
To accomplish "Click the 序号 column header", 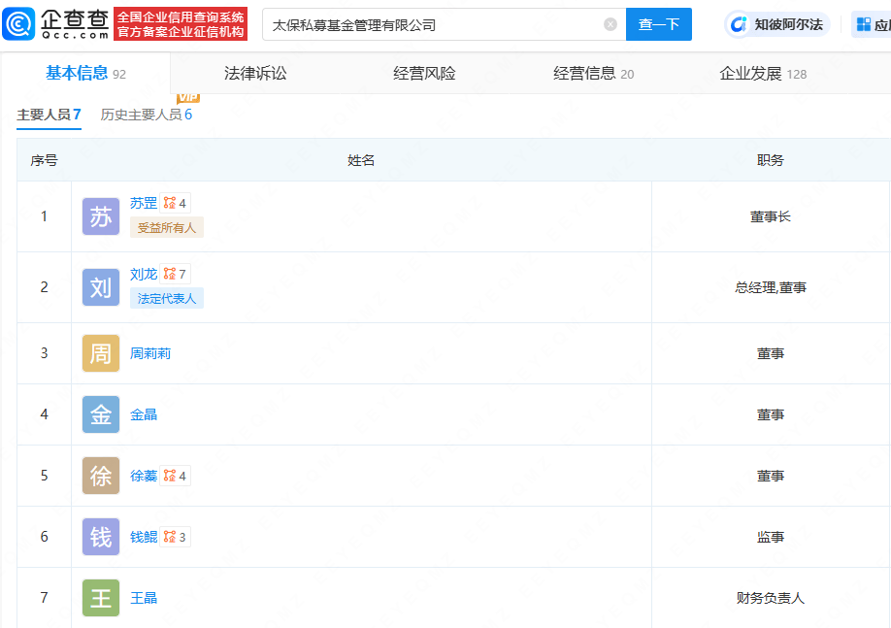I will coord(45,160).
